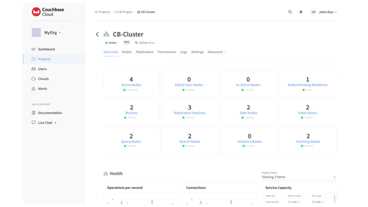Open the Index Nodes link
The image size is (368, 207).
pyautogui.click(x=307, y=113)
